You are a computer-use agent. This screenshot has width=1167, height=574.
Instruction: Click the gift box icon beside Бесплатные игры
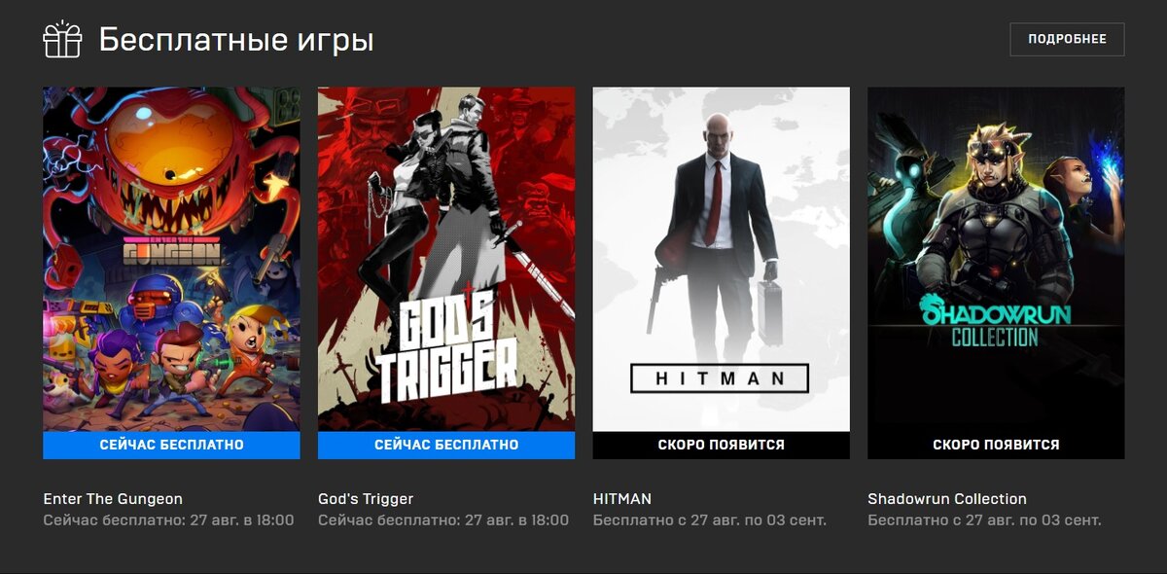point(62,39)
